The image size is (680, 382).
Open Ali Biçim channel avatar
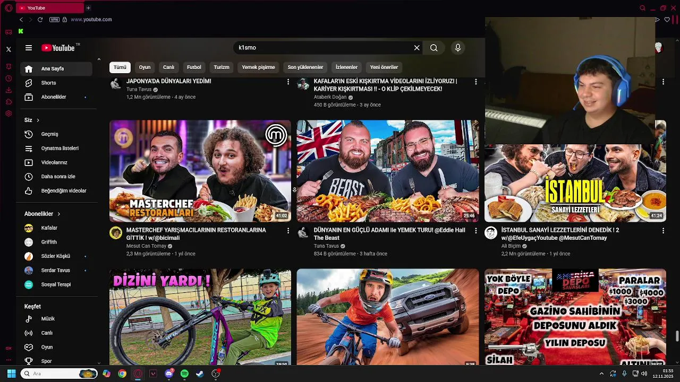click(491, 232)
